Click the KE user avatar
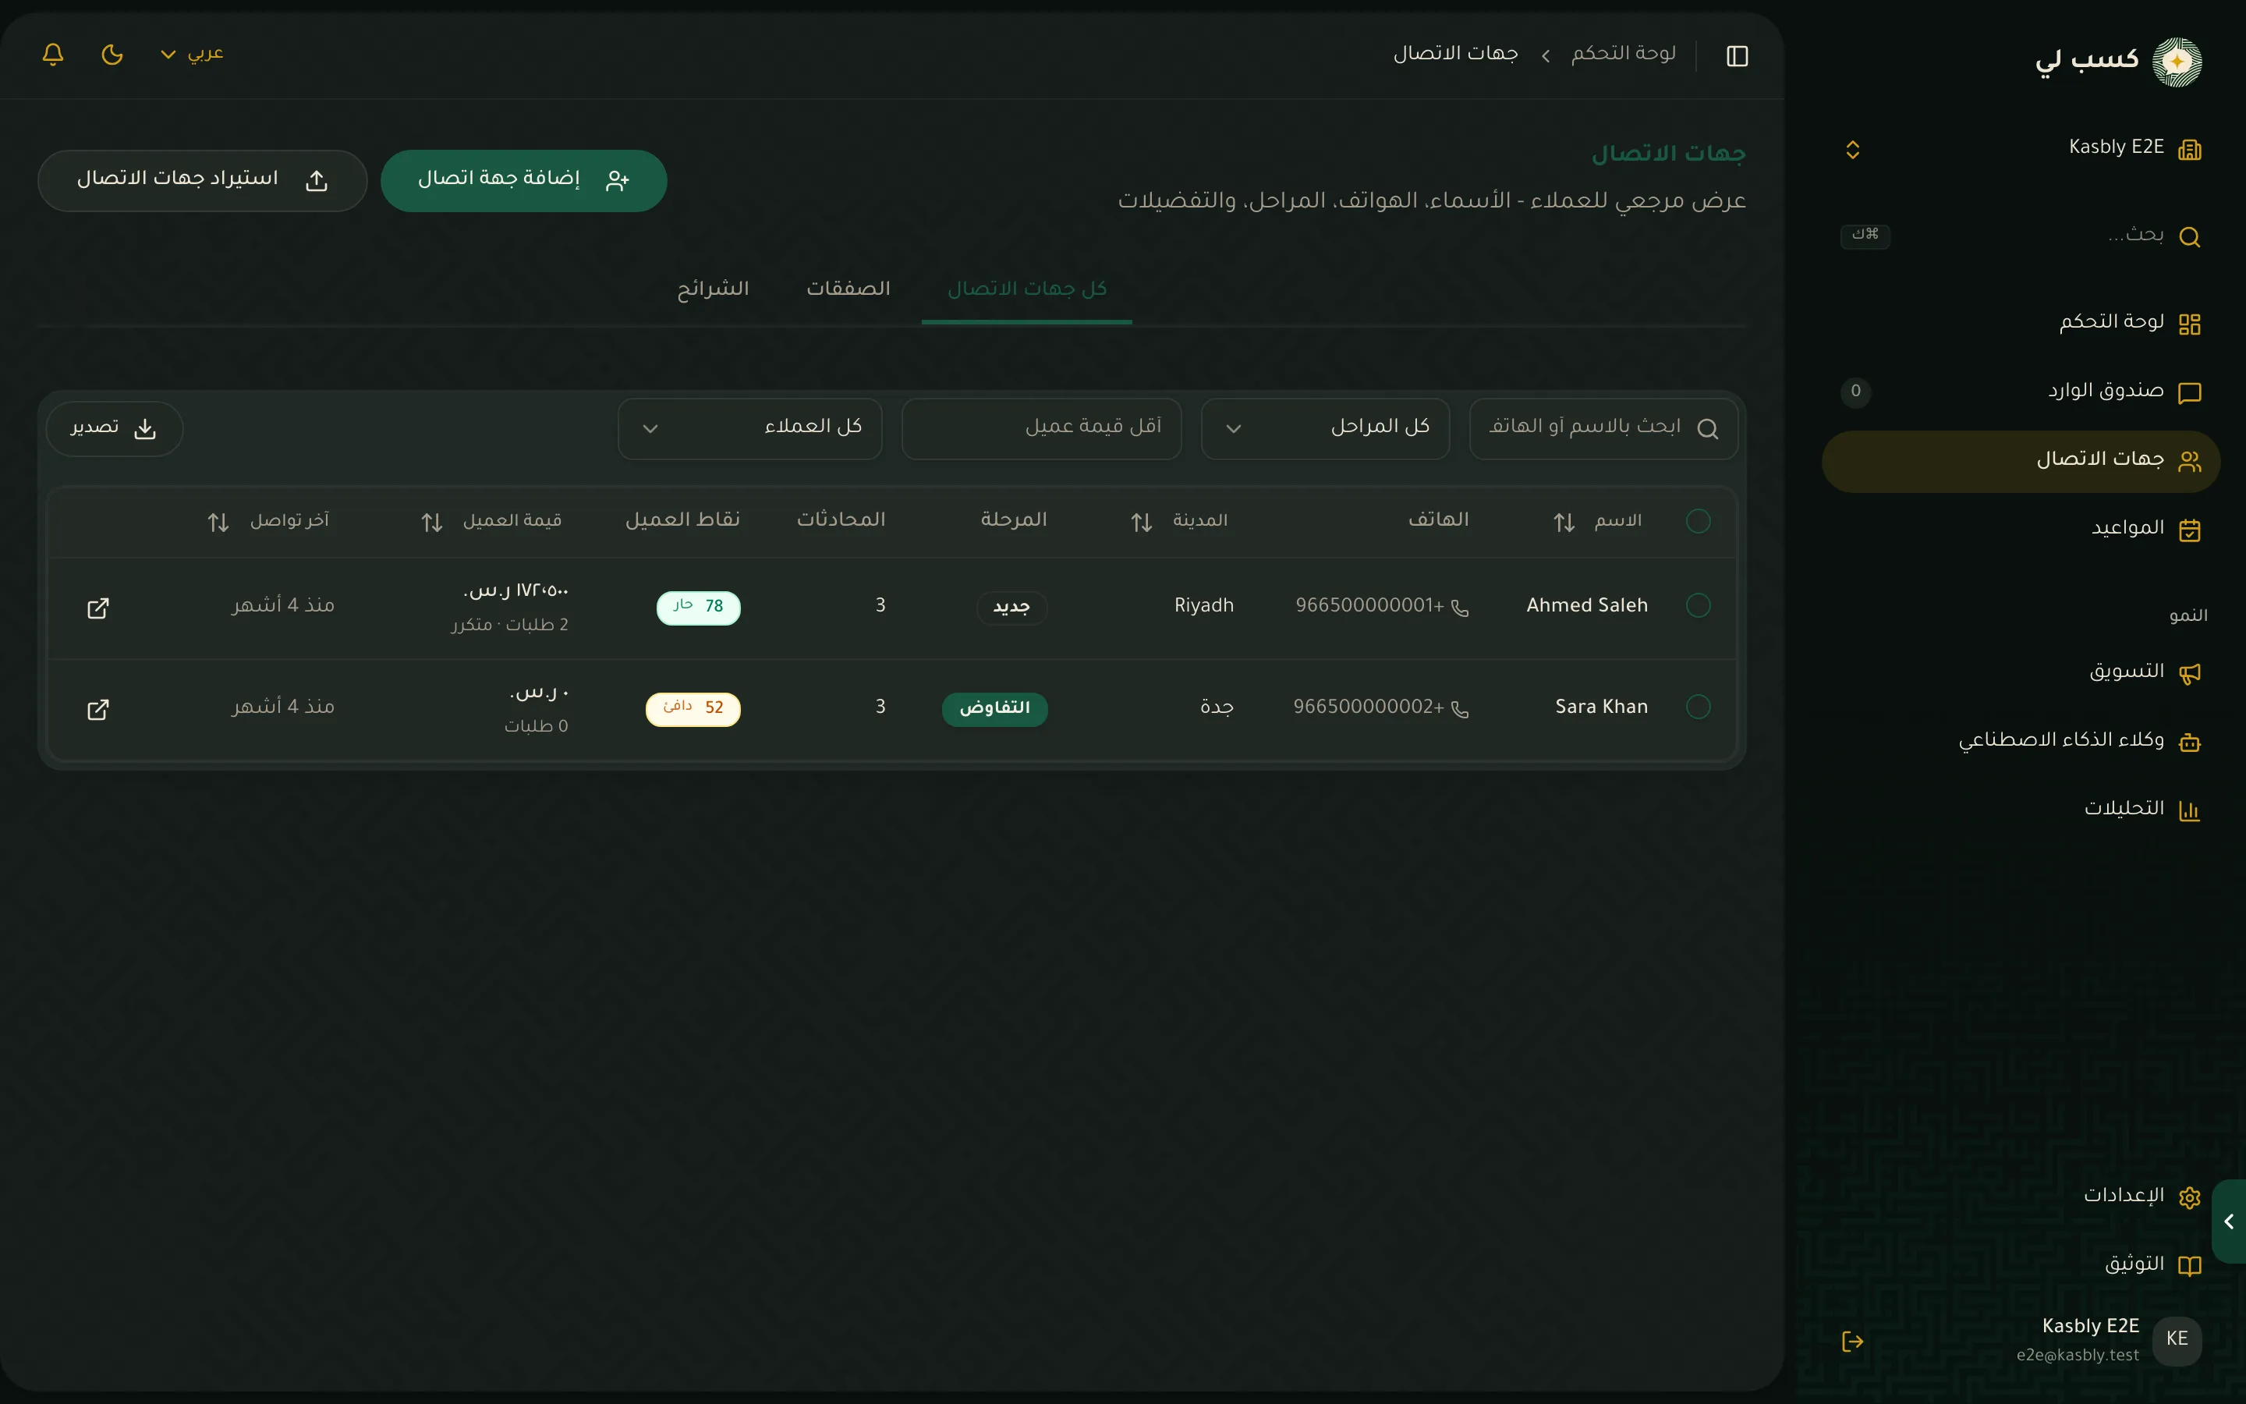Image resolution: width=2246 pixels, height=1404 pixels. [x=2177, y=1340]
